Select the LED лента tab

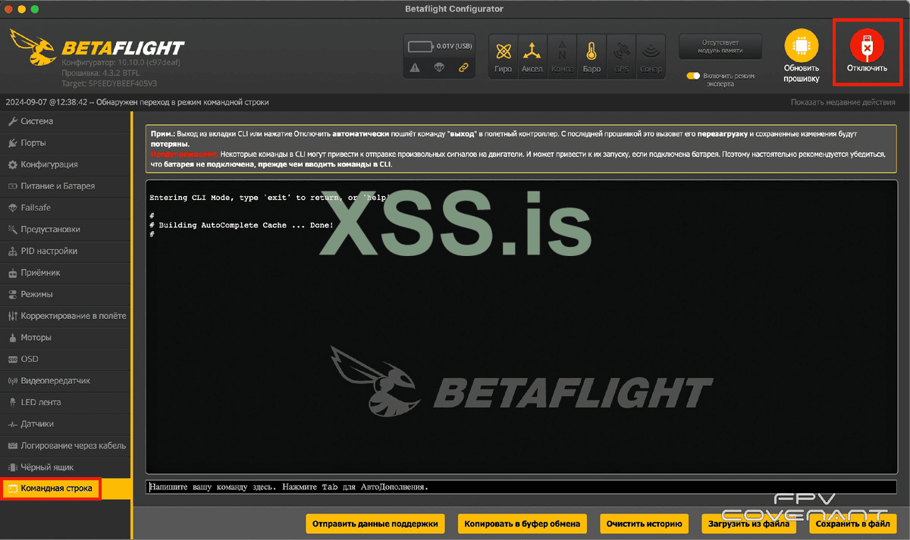(x=66, y=402)
